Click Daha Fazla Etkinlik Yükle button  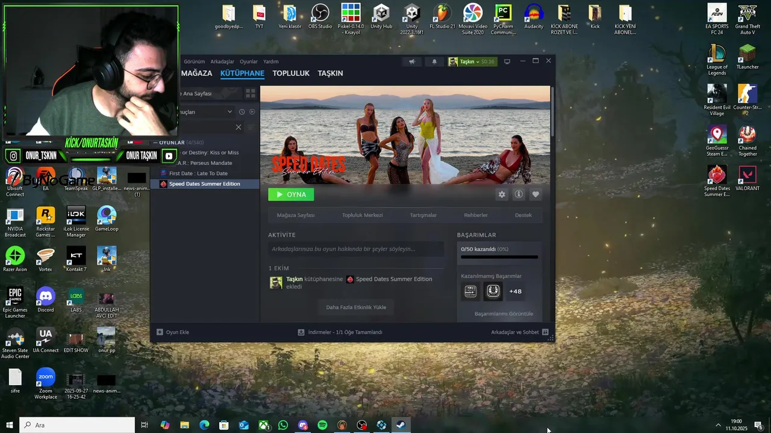(x=356, y=307)
